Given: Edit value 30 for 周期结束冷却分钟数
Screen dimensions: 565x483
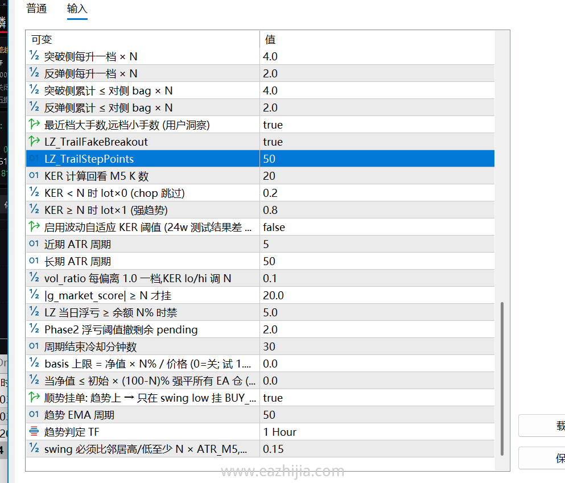Looking at the screenshot, I should pyautogui.click(x=377, y=346).
